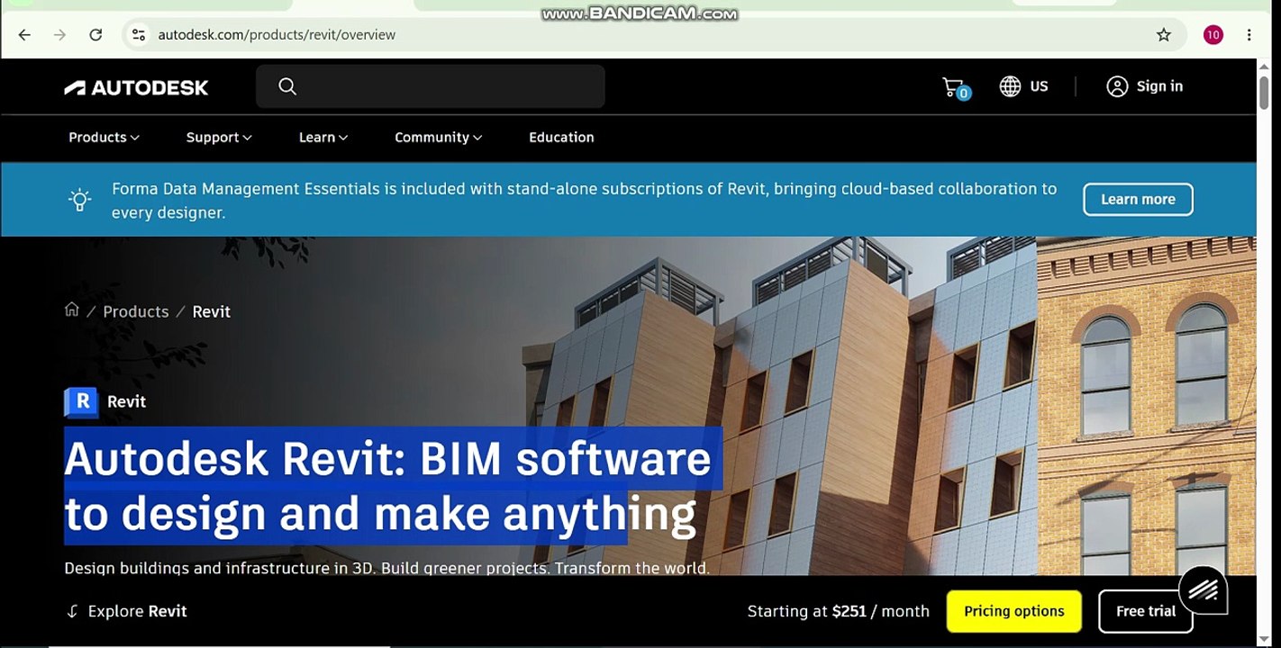The height and width of the screenshot is (648, 1281).
Task: Open the Products breadcrumb link
Action: (136, 311)
